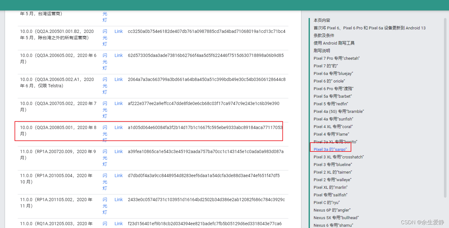This screenshot has width=449, height=228.
Task: Click 闪光灯 flash link for QQ2A.200501.001.B2
Action: point(105,38)
